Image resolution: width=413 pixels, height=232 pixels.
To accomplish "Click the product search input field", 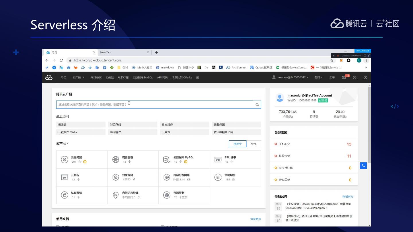I will (x=155, y=105).
